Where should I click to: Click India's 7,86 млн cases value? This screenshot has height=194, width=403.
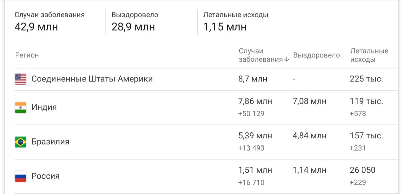pyautogui.click(x=255, y=102)
